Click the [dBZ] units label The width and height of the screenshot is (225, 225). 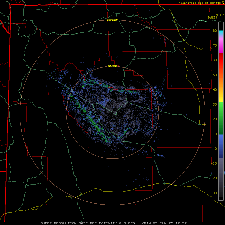point(212,17)
